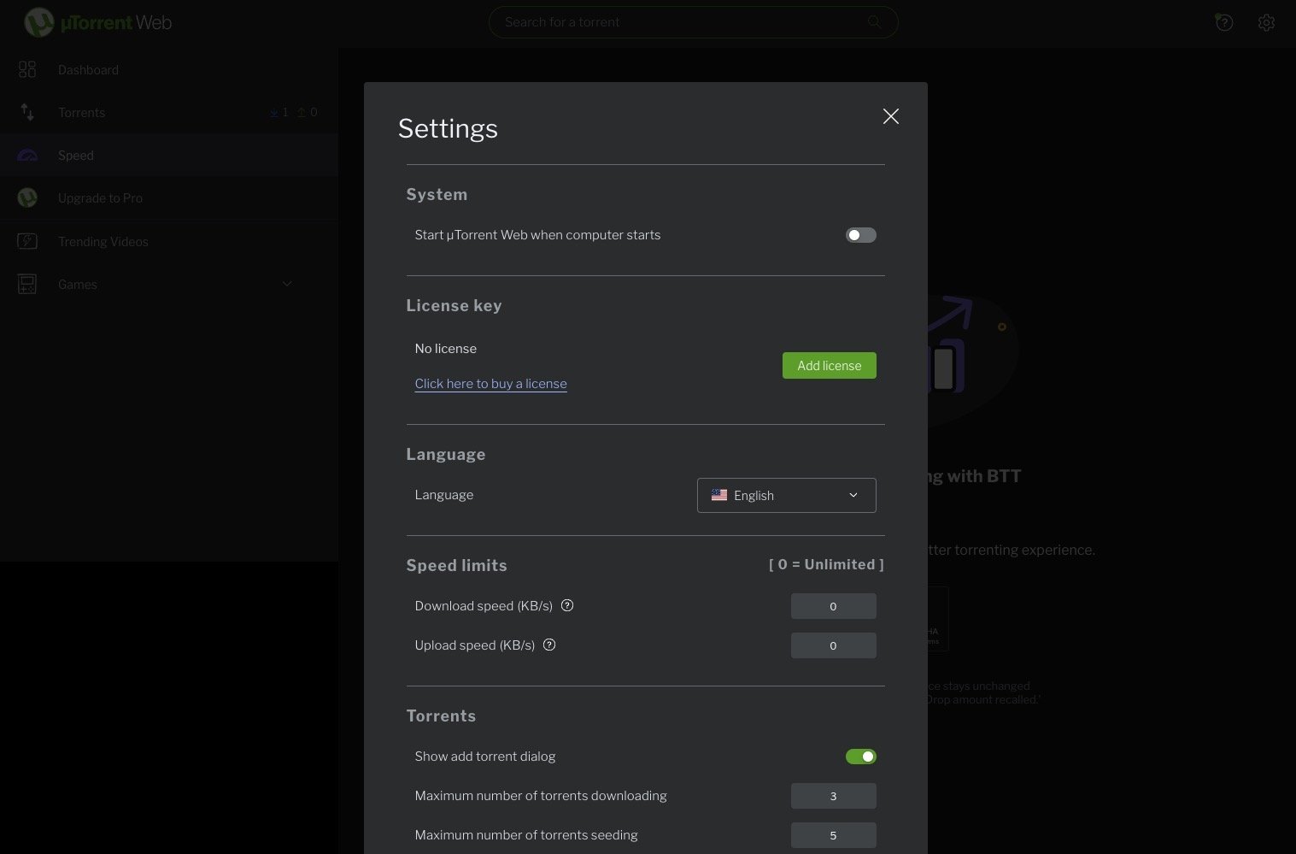Open Upgrade to Pro in sidebar
The image size is (1296, 854).
[x=169, y=197]
